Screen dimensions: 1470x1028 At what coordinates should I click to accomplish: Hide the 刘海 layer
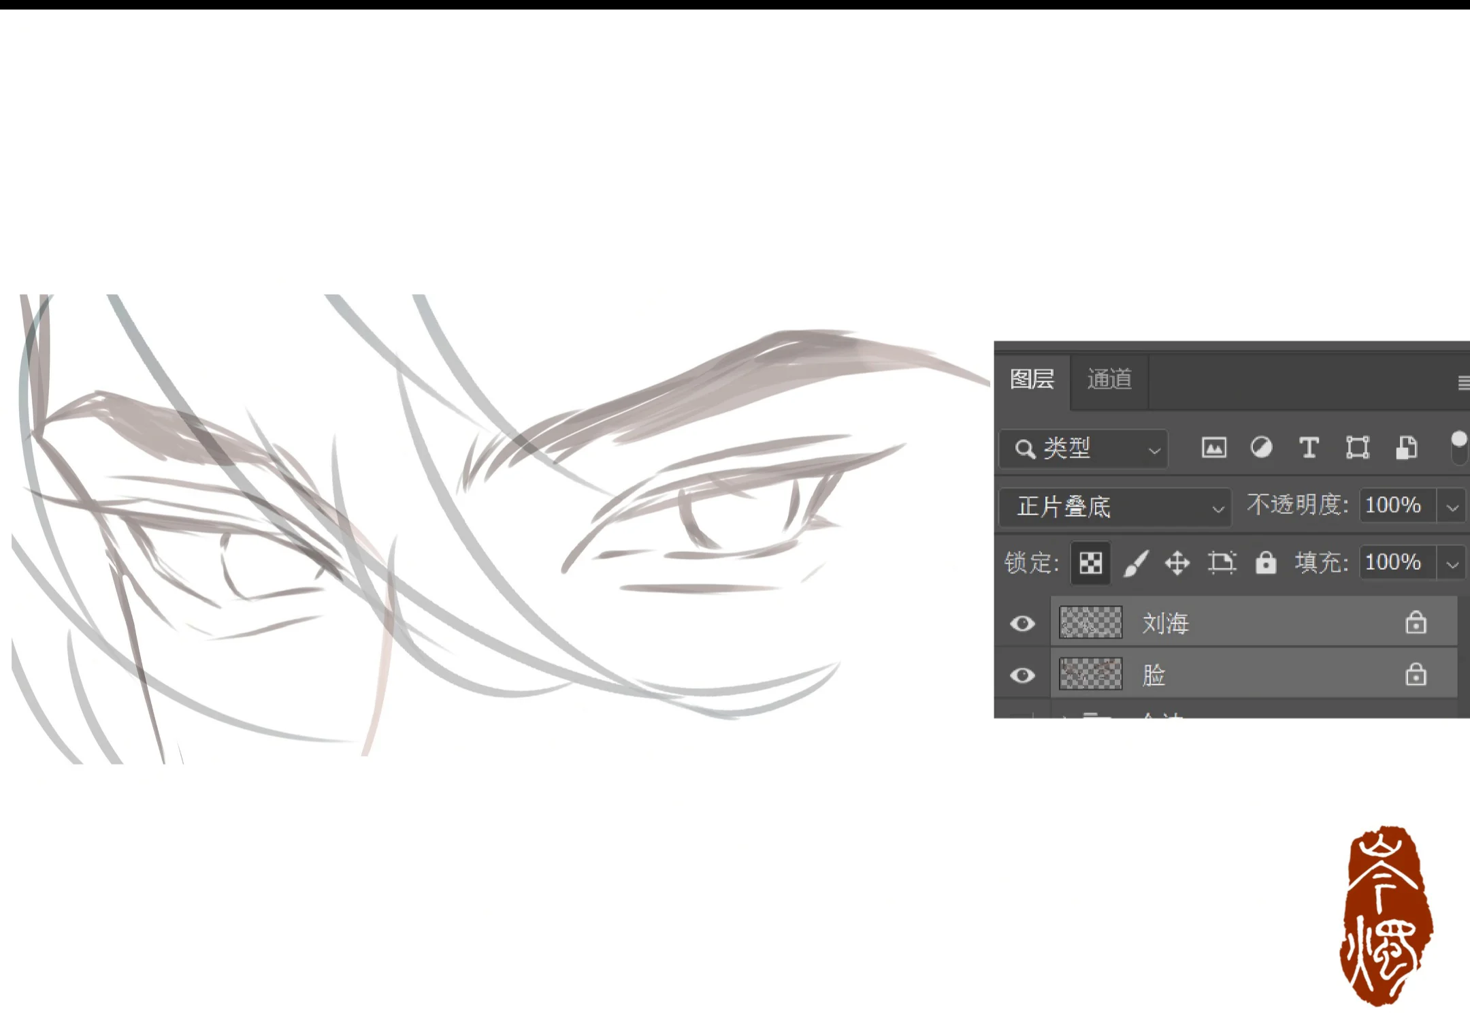tap(1022, 624)
